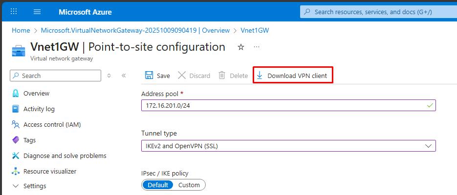
Task: Click the sidebar expand/collapse arrows icon
Action: pyautogui.click(x=109, y=76)
